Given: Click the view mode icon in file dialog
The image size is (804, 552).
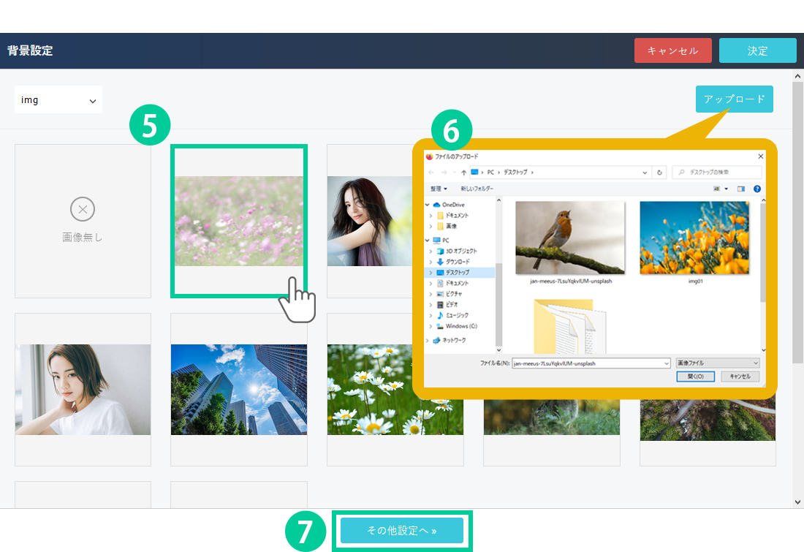Looking at the screenshot, I should point(717,189).
